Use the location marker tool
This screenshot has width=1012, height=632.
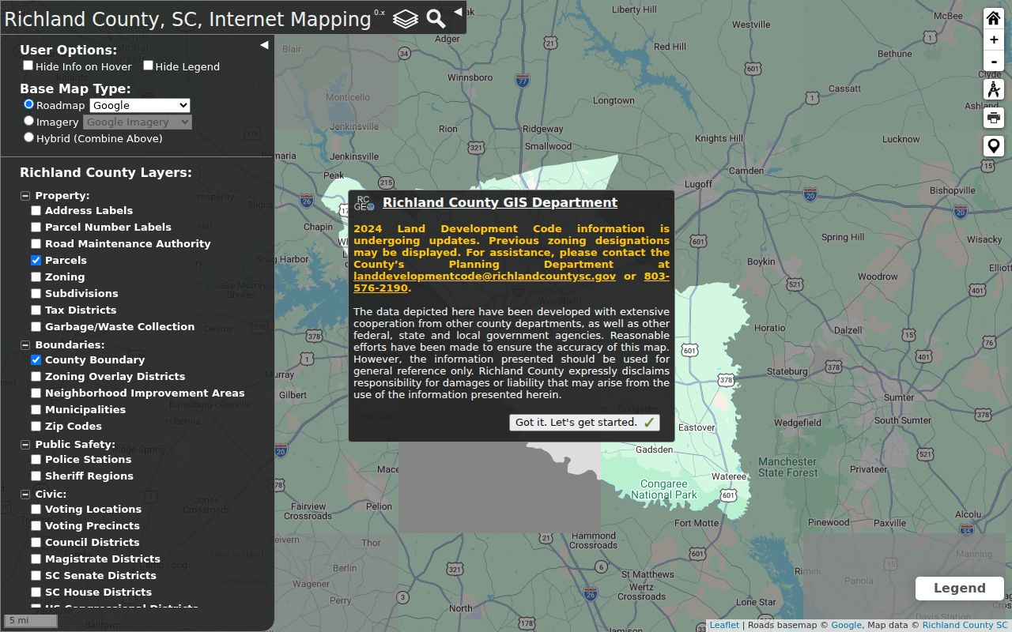(x=994, y=146)
